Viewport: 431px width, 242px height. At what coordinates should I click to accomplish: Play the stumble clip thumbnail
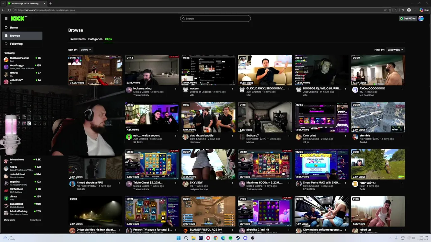[x=378, y=117]
